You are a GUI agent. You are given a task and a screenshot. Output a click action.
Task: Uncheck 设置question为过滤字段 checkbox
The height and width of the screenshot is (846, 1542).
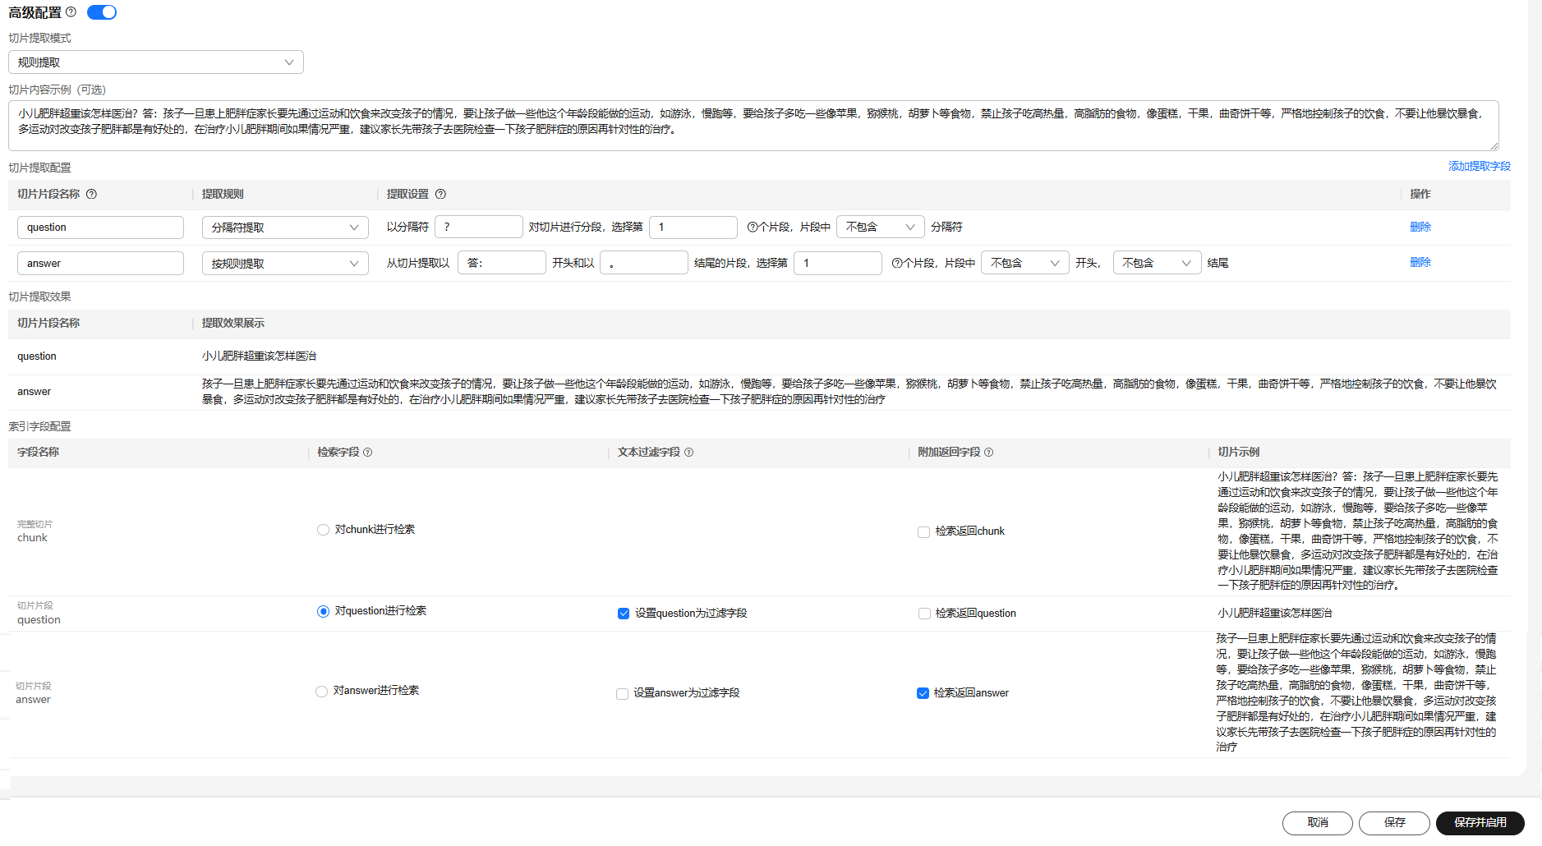(x=624, y=614)
